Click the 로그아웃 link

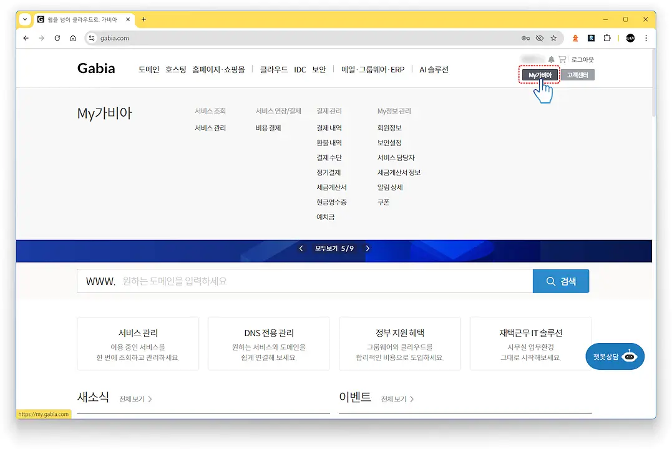point(582,59)
